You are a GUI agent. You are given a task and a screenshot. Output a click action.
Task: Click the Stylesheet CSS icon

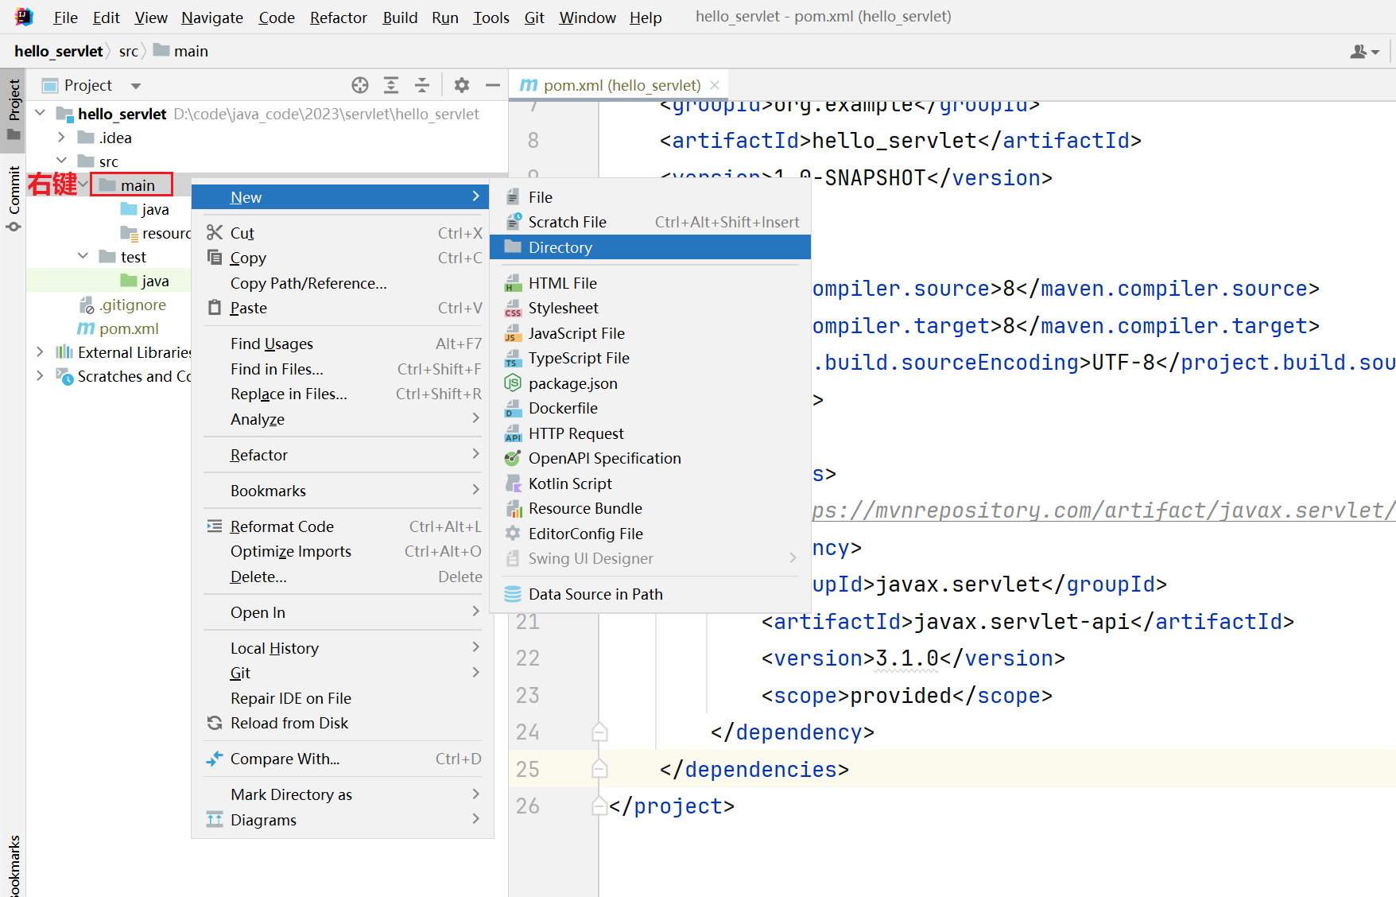(513, 308)
